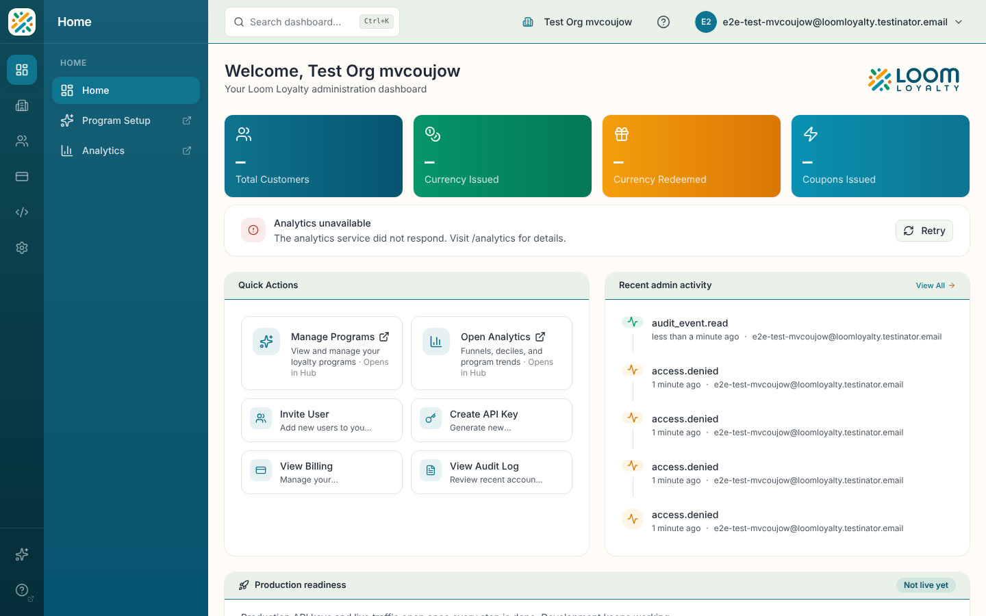Open the developer code icon in the rail
Screen dimensions: 986x616
point(22,212)
